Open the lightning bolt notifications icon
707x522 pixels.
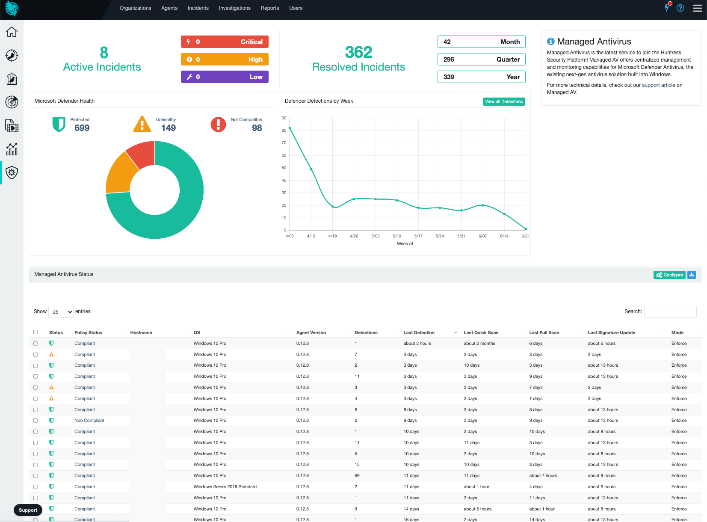point(667,7)
